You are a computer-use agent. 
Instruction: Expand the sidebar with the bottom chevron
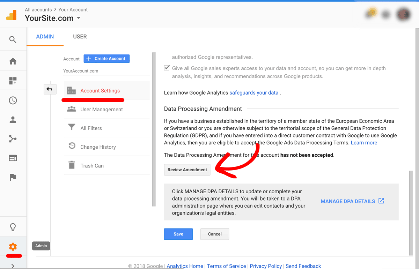point(13,266)
